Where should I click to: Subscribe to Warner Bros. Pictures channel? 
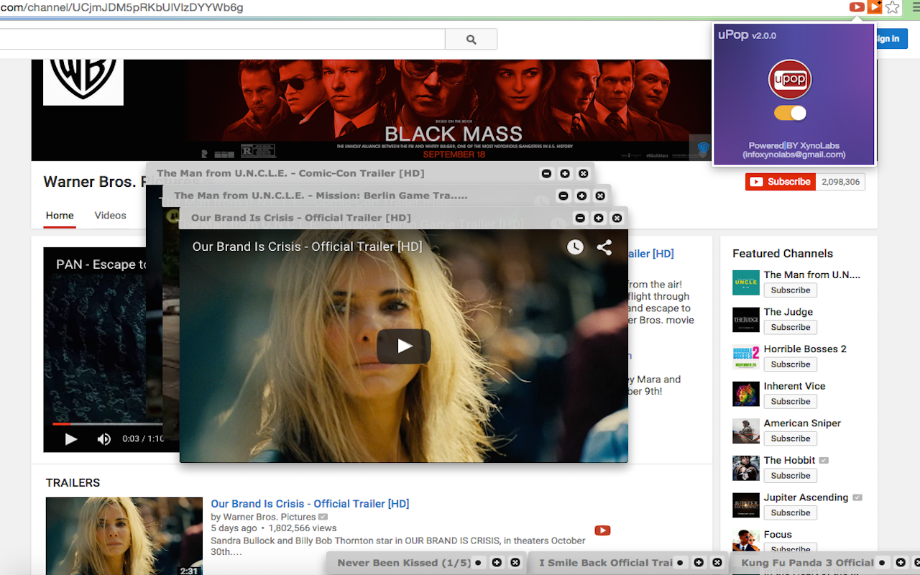781,182
